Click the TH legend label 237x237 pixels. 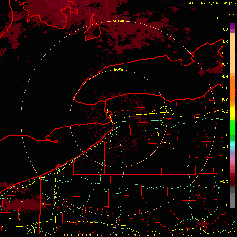226,205
